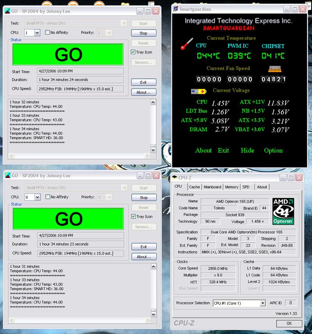Click Start Time field in CPU 1 window
312x334 pixels.
[80, 71]
